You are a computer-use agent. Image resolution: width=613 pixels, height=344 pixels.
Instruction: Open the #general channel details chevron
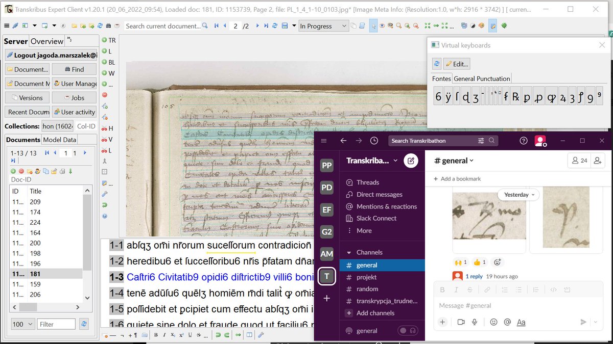click(x=471, y=161)
